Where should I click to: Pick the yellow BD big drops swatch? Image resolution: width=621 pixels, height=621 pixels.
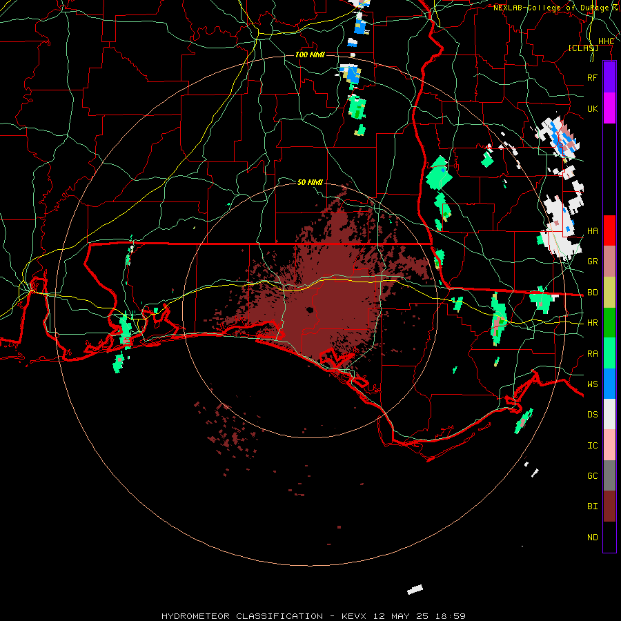[609, 292]
